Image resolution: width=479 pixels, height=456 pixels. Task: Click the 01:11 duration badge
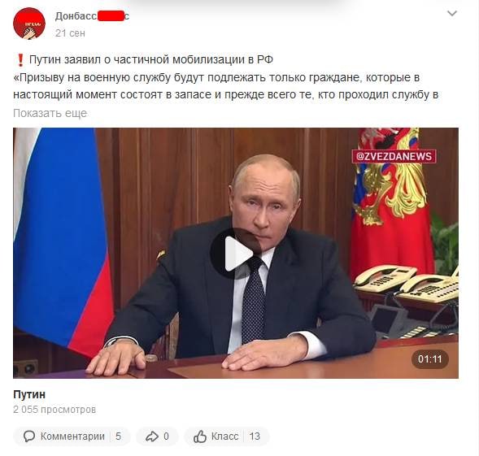coord(430,359)
